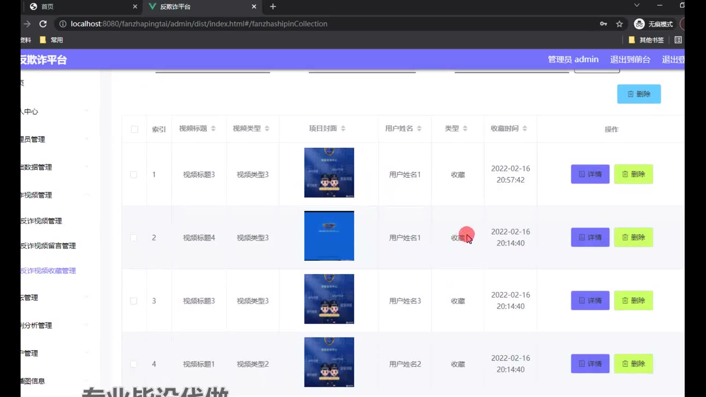Click green 删除 button in row 4
Viewport: 706px width, 397px height.
point(633,364)
